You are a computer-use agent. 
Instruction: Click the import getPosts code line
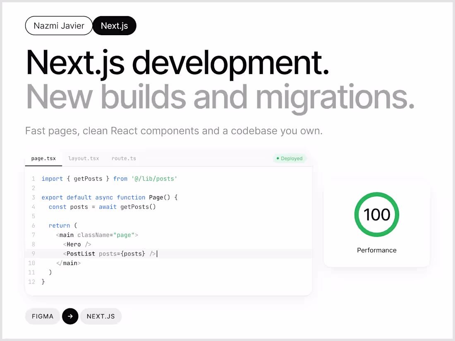click(x=109, y=179)
